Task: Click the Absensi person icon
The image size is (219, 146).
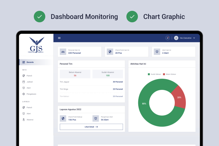Action: (24, 120)
